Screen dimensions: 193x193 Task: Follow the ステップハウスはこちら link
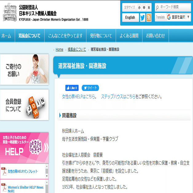[118, 96]
